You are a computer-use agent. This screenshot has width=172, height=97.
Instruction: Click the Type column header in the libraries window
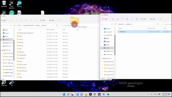click(x=64, y=30)
